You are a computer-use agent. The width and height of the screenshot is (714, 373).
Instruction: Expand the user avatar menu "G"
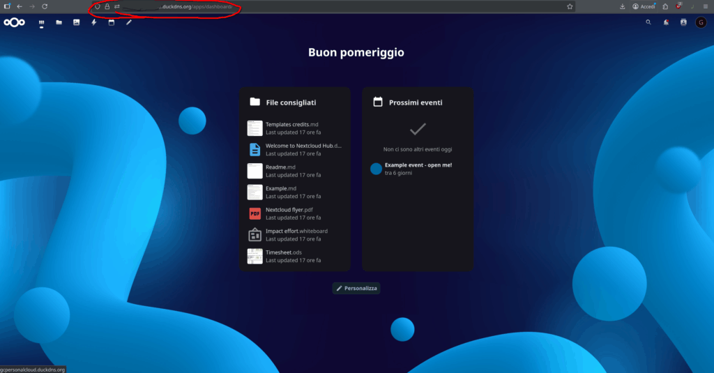pyautogui.click(x=701, y=22)
